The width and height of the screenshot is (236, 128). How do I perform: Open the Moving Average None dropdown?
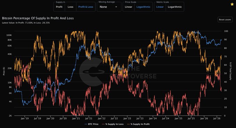(x=109, y=7)
